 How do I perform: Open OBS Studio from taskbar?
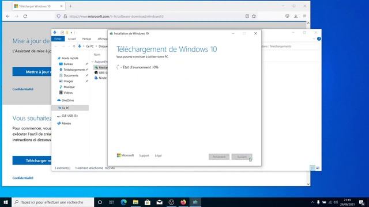171,202
